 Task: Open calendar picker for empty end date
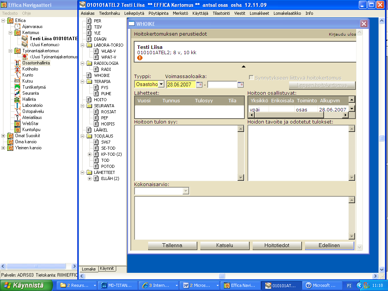(x=240, y=84)
